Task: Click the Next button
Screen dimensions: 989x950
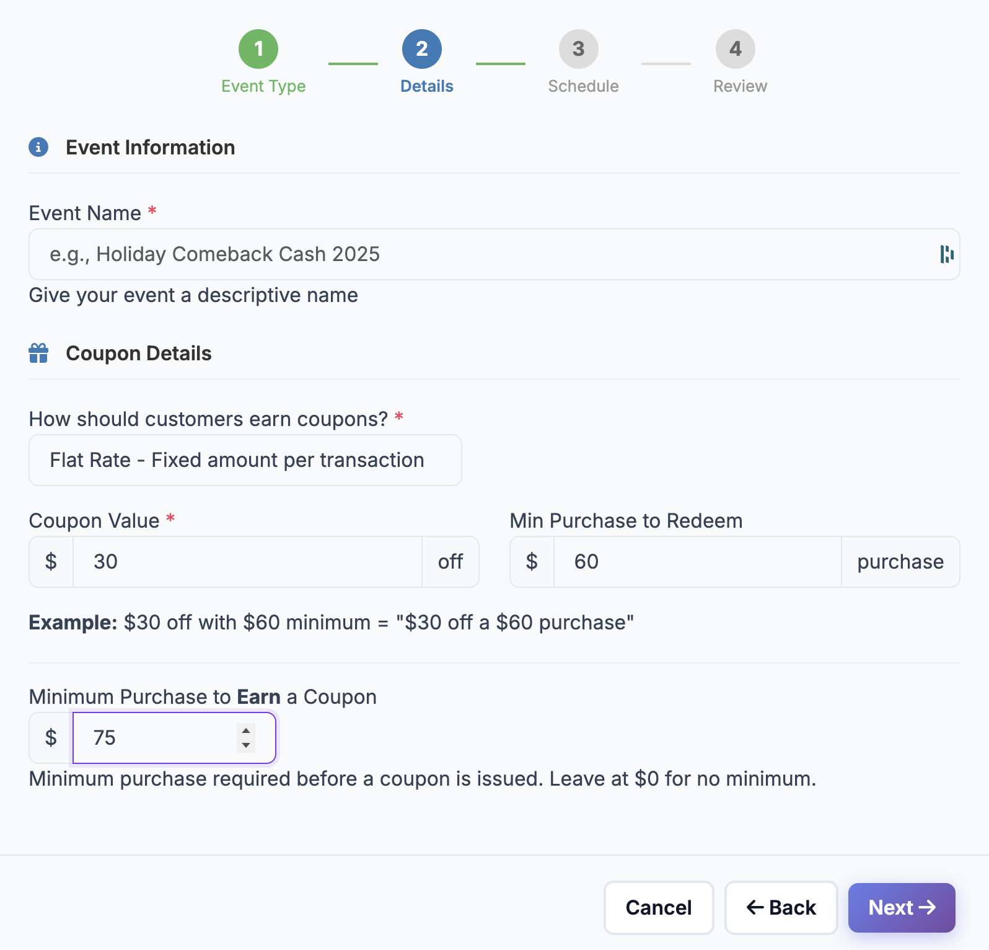Action: click(x=902, y=907)
